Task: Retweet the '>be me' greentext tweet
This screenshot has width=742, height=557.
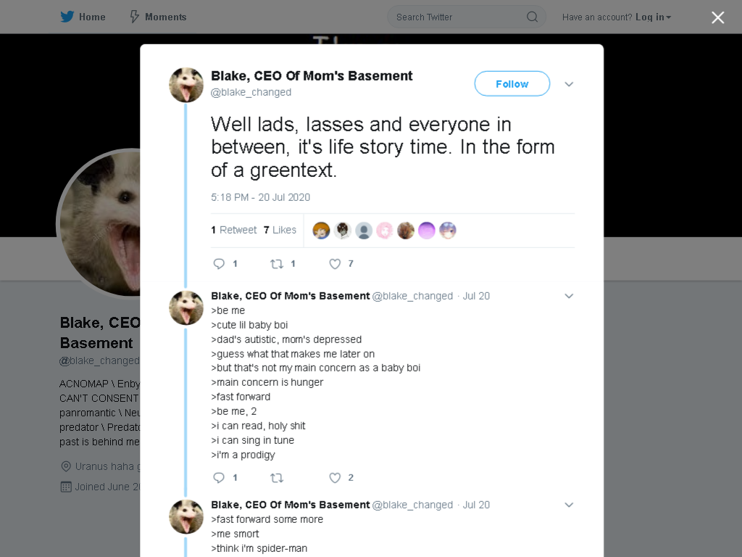Action: [277, 478]
